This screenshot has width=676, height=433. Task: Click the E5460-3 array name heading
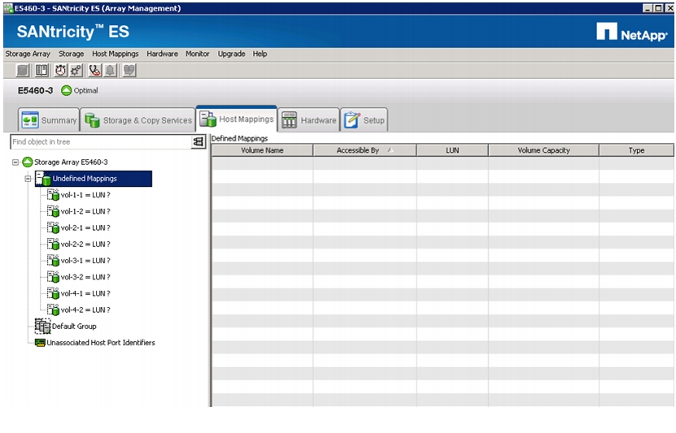[35, 90]
